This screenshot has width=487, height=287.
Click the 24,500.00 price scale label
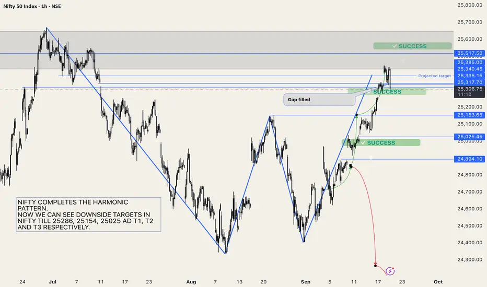pos(470,225)
